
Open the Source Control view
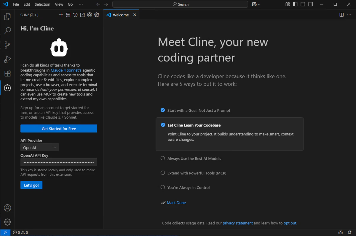coord(7,45)
